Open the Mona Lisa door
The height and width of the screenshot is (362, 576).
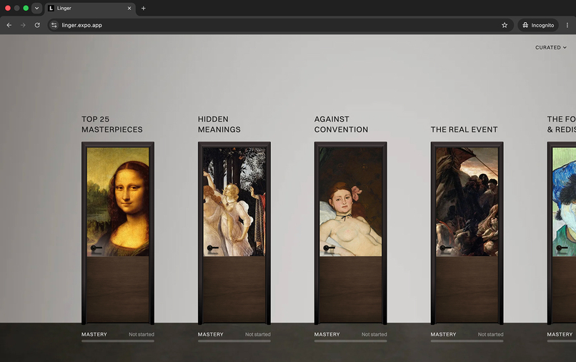tap(118, 233)
